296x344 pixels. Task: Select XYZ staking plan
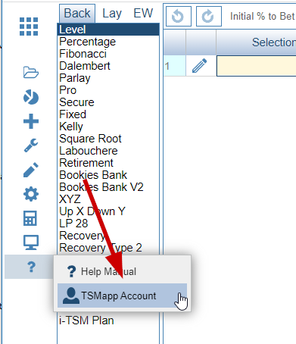tap(108, 199)
